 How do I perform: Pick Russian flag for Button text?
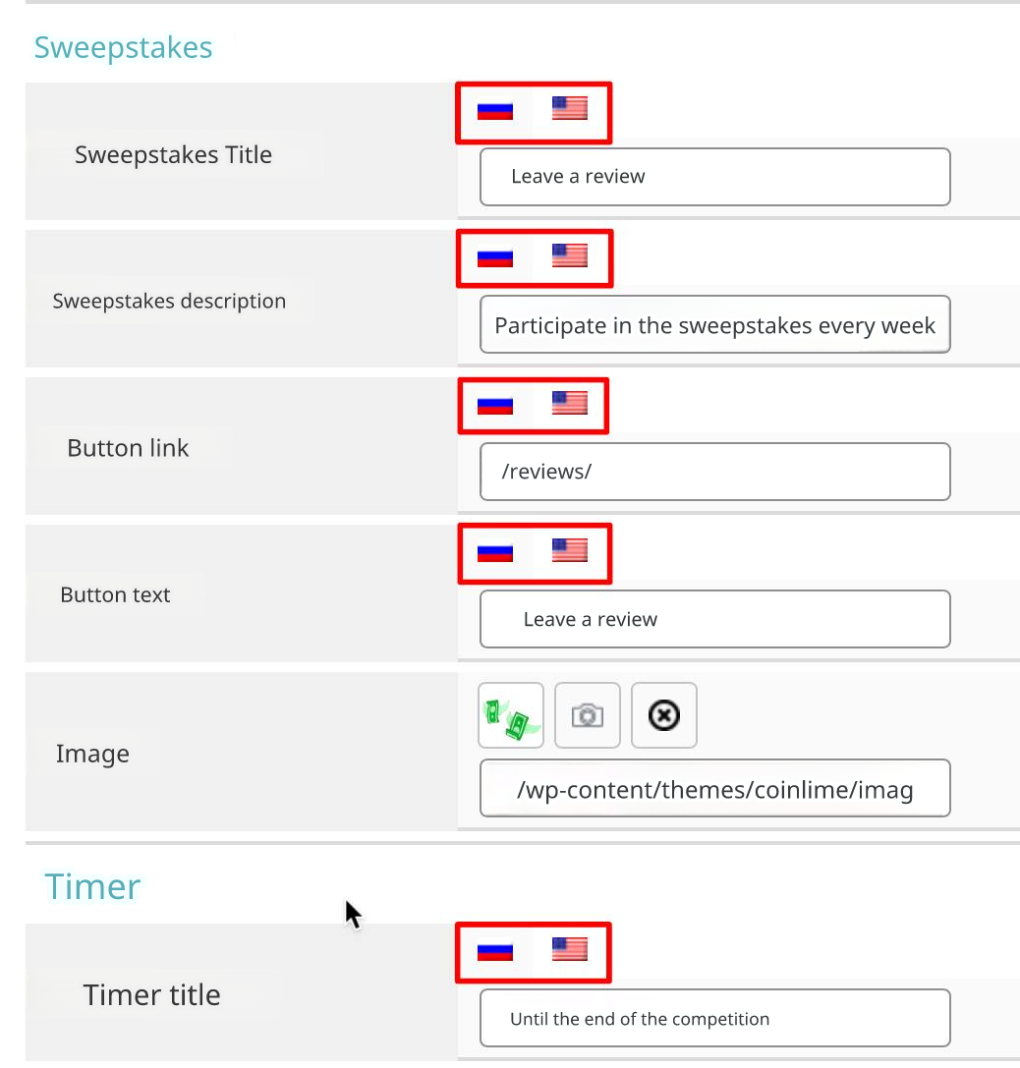495,551
